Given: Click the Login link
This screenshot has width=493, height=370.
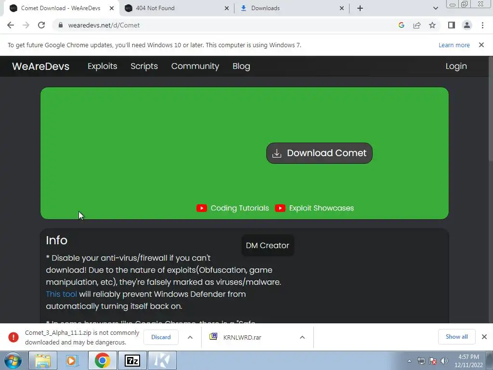Looking at the screenshot, I should (x=456, y=66).
